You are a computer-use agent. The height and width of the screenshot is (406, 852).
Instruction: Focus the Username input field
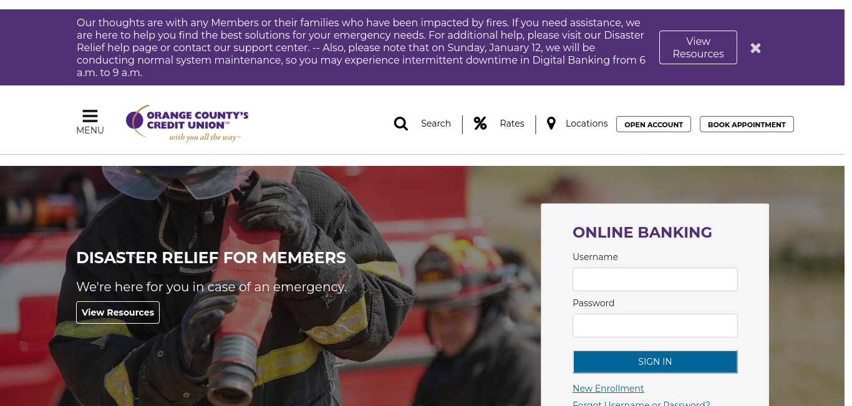click(655, 279)
